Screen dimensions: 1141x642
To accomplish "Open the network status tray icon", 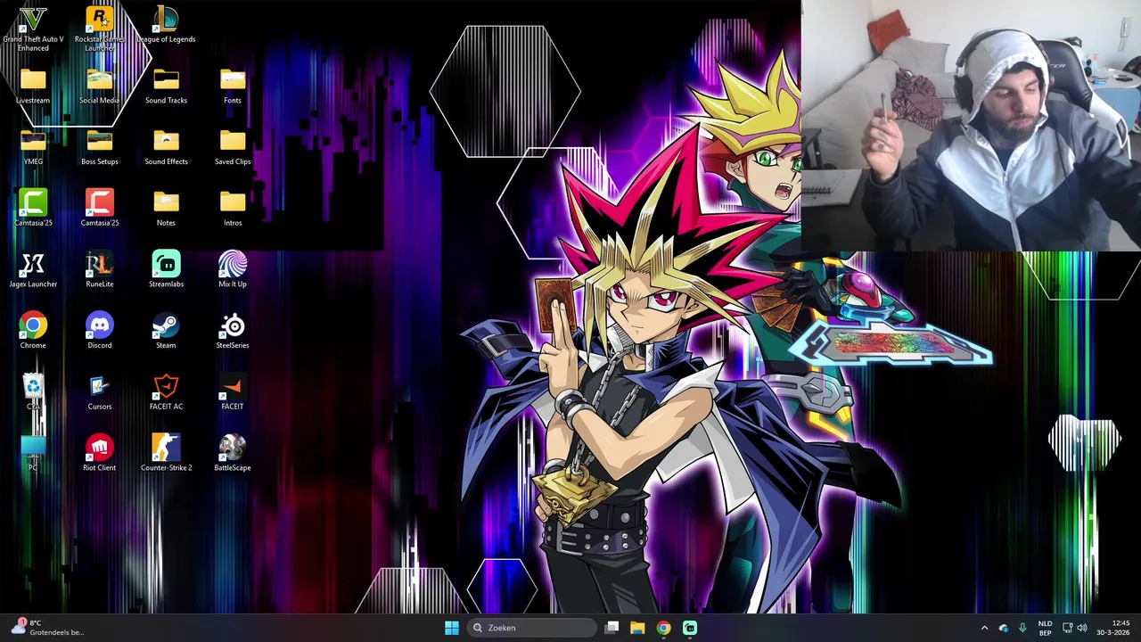I will (x=1067, y=628).
